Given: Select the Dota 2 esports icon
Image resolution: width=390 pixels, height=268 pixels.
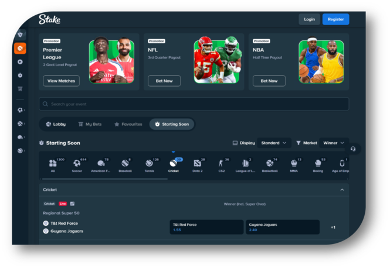Looking at the screenshot, I should click(197, 164).
